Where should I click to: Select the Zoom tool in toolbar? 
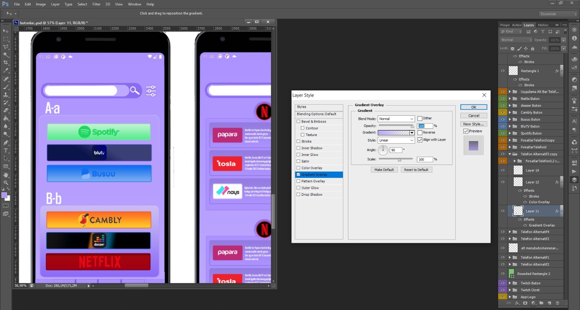click(x=6, y=183)
